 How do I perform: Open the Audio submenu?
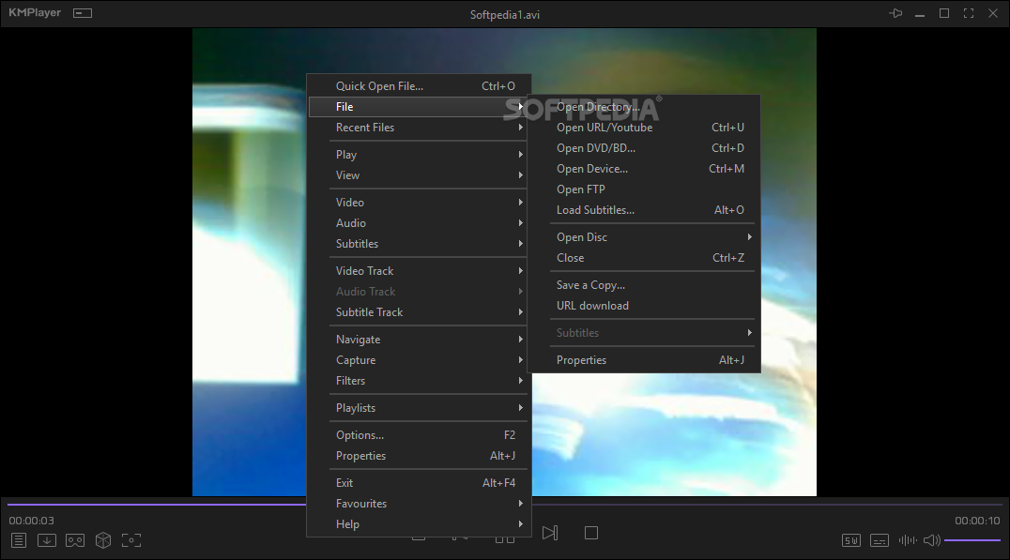pyautogui.click(x=419, y=222)
